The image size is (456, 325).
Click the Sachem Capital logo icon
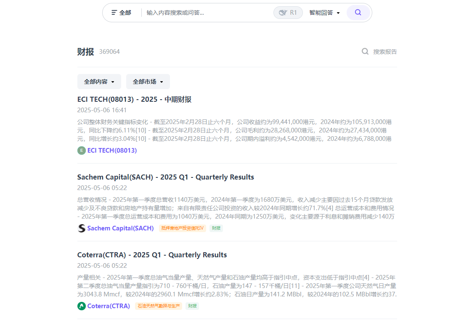[82, 228]
